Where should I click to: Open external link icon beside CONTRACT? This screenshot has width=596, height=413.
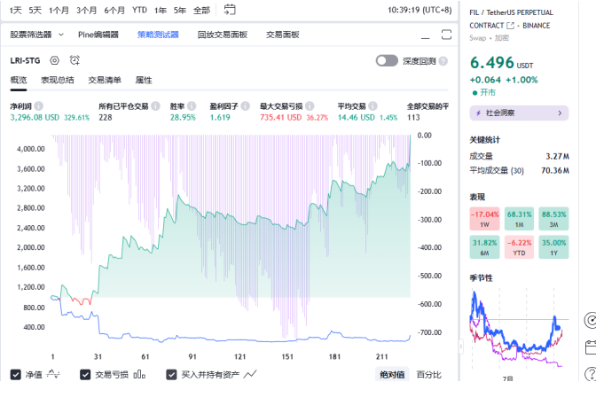point(510,26)
